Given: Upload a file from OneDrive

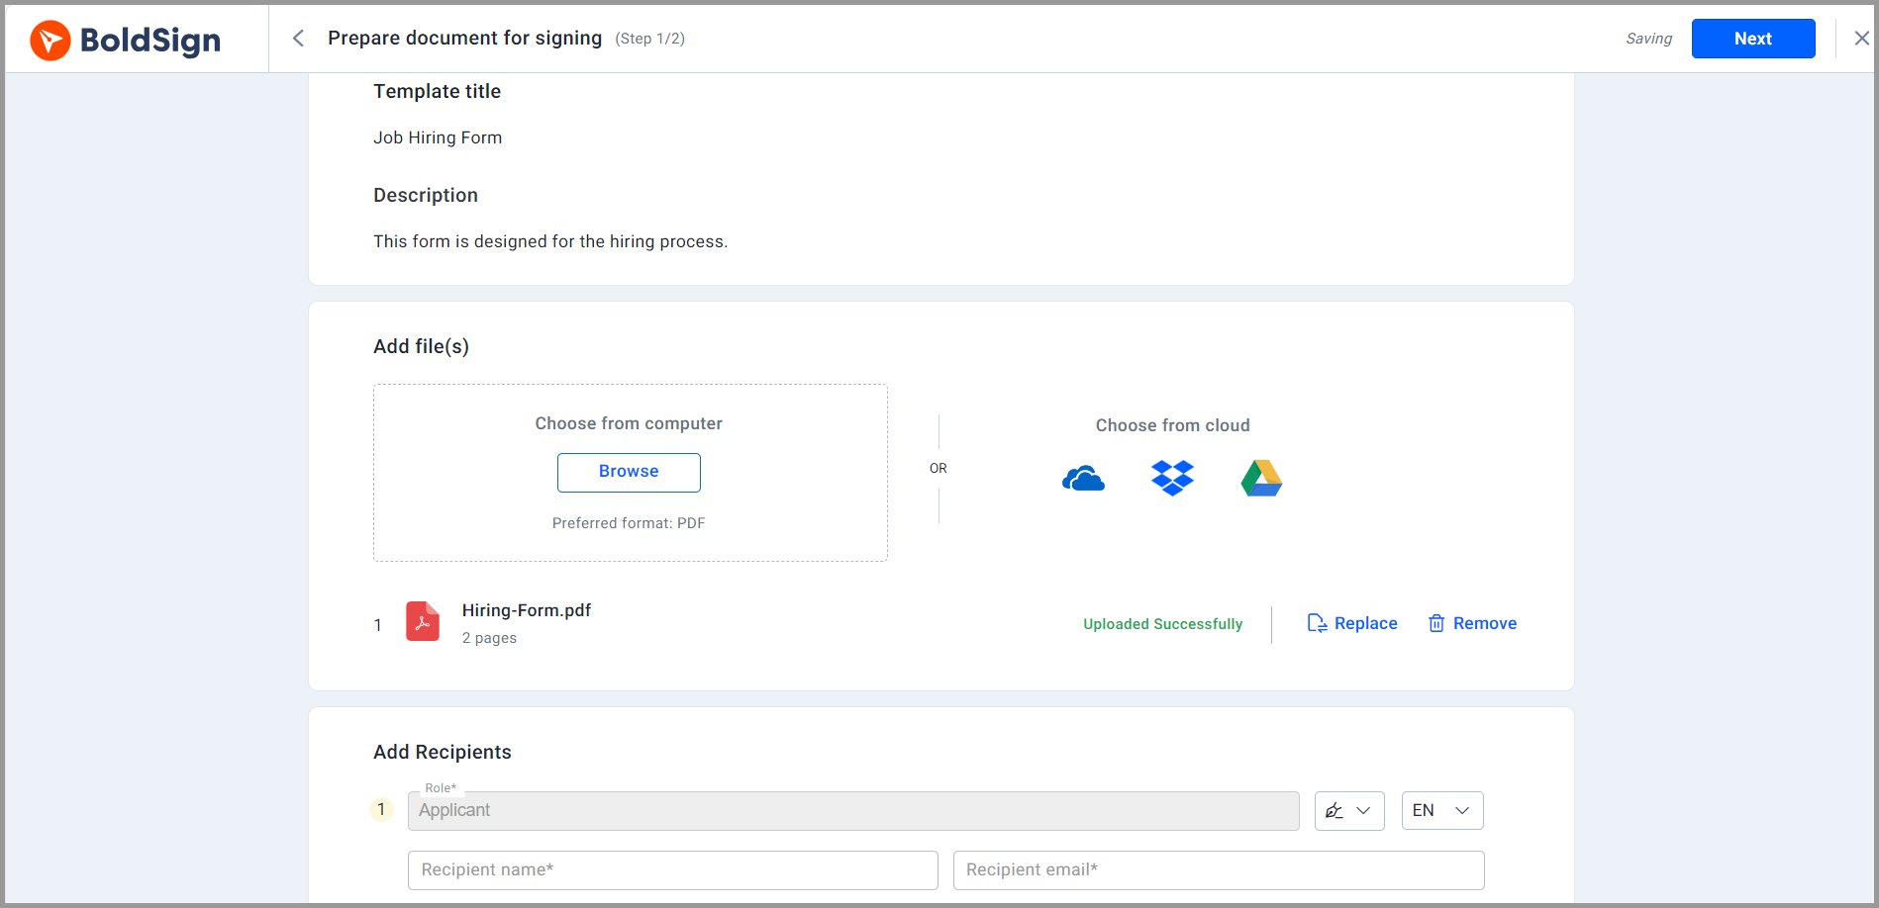Looking at the screenshot, I should point(1083,478).
